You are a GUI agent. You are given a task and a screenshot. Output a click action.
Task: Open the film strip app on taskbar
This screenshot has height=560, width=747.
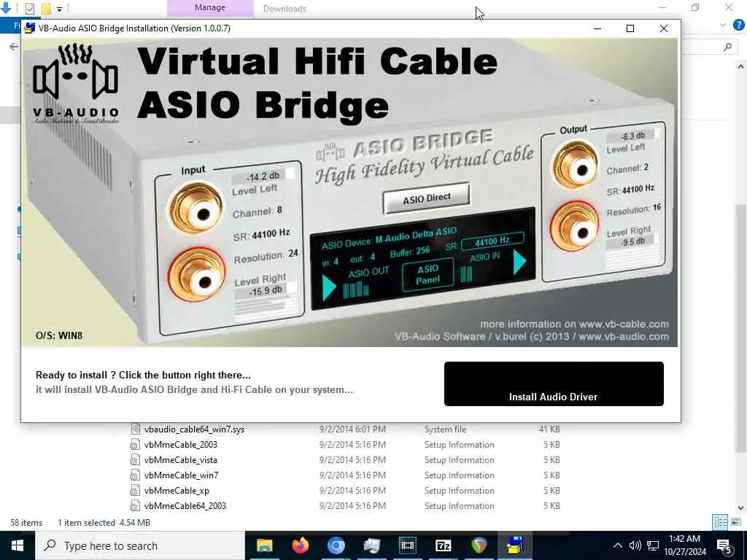(407, 545)
